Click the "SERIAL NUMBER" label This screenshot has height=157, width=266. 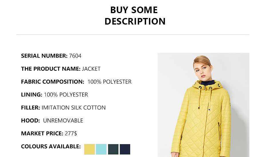click(x=44, y=56)
